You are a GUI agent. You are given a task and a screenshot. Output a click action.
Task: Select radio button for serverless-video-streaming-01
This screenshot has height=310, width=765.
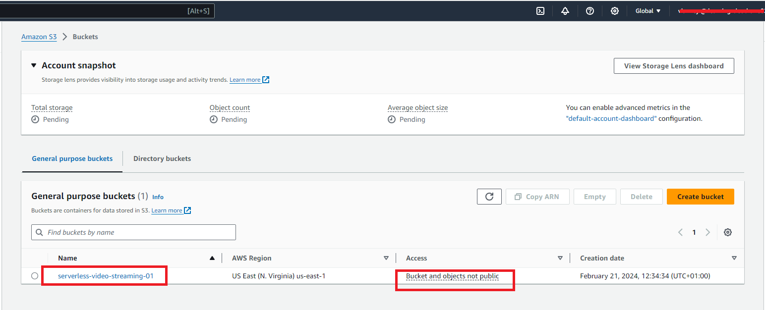[35, 276]
